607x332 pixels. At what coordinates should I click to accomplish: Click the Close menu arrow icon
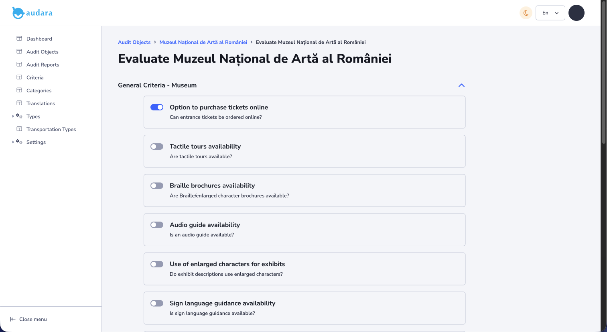pyautogui.click(x=12, y=319)
